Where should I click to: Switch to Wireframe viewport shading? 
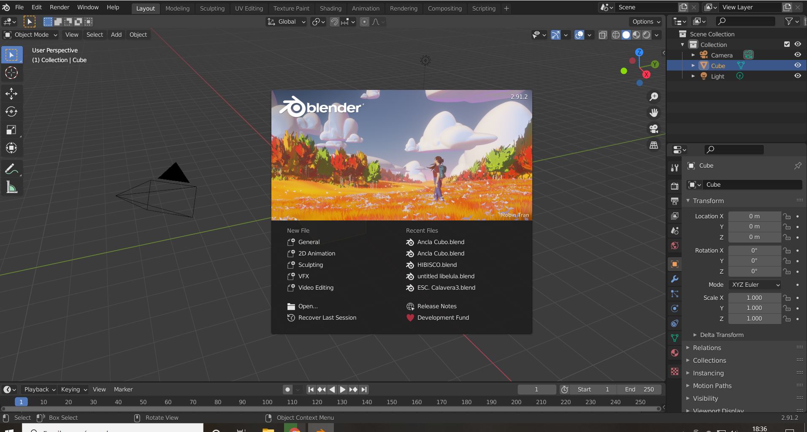pyautogui.click(x=616, y=35)
